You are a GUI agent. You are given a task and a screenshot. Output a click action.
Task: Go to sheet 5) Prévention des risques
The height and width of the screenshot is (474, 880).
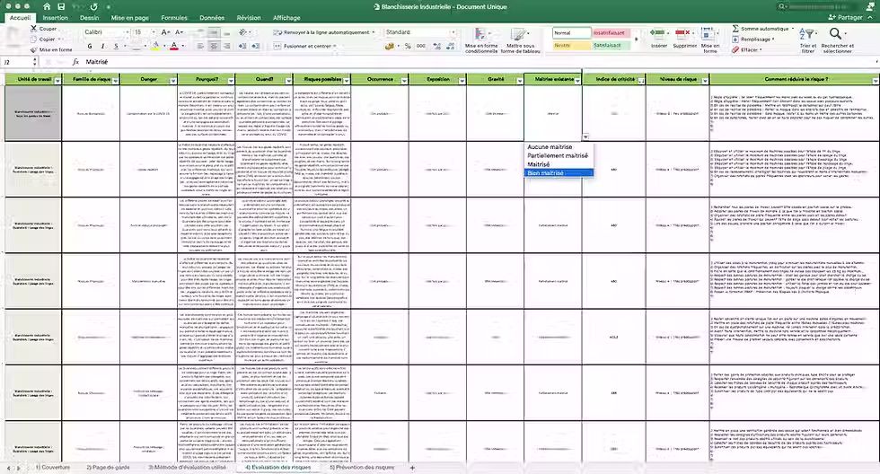[x=362, y=468]
